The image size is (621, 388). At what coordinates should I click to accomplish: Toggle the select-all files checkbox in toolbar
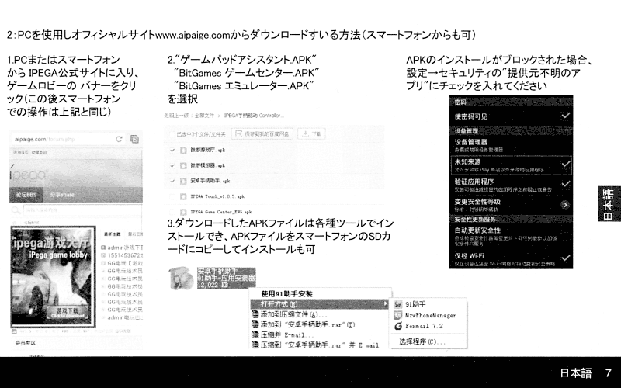click(172, 134)
